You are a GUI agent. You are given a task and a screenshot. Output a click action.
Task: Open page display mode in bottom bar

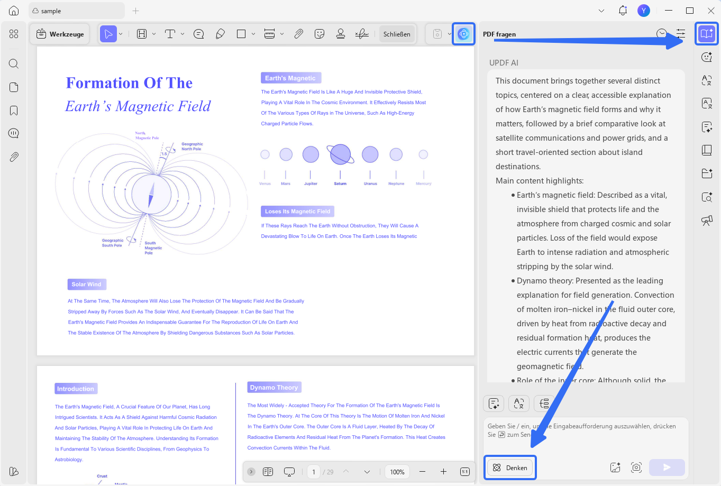pos(268,472)
